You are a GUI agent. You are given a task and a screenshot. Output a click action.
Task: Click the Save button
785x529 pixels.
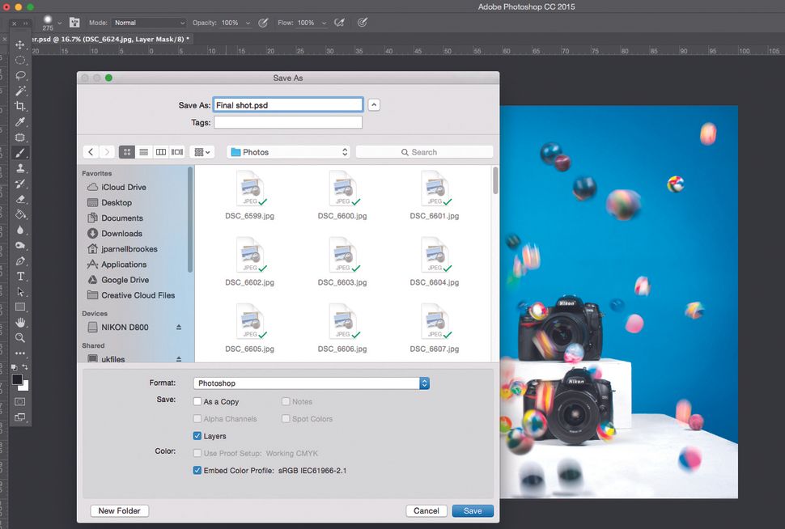pos(473,511)
